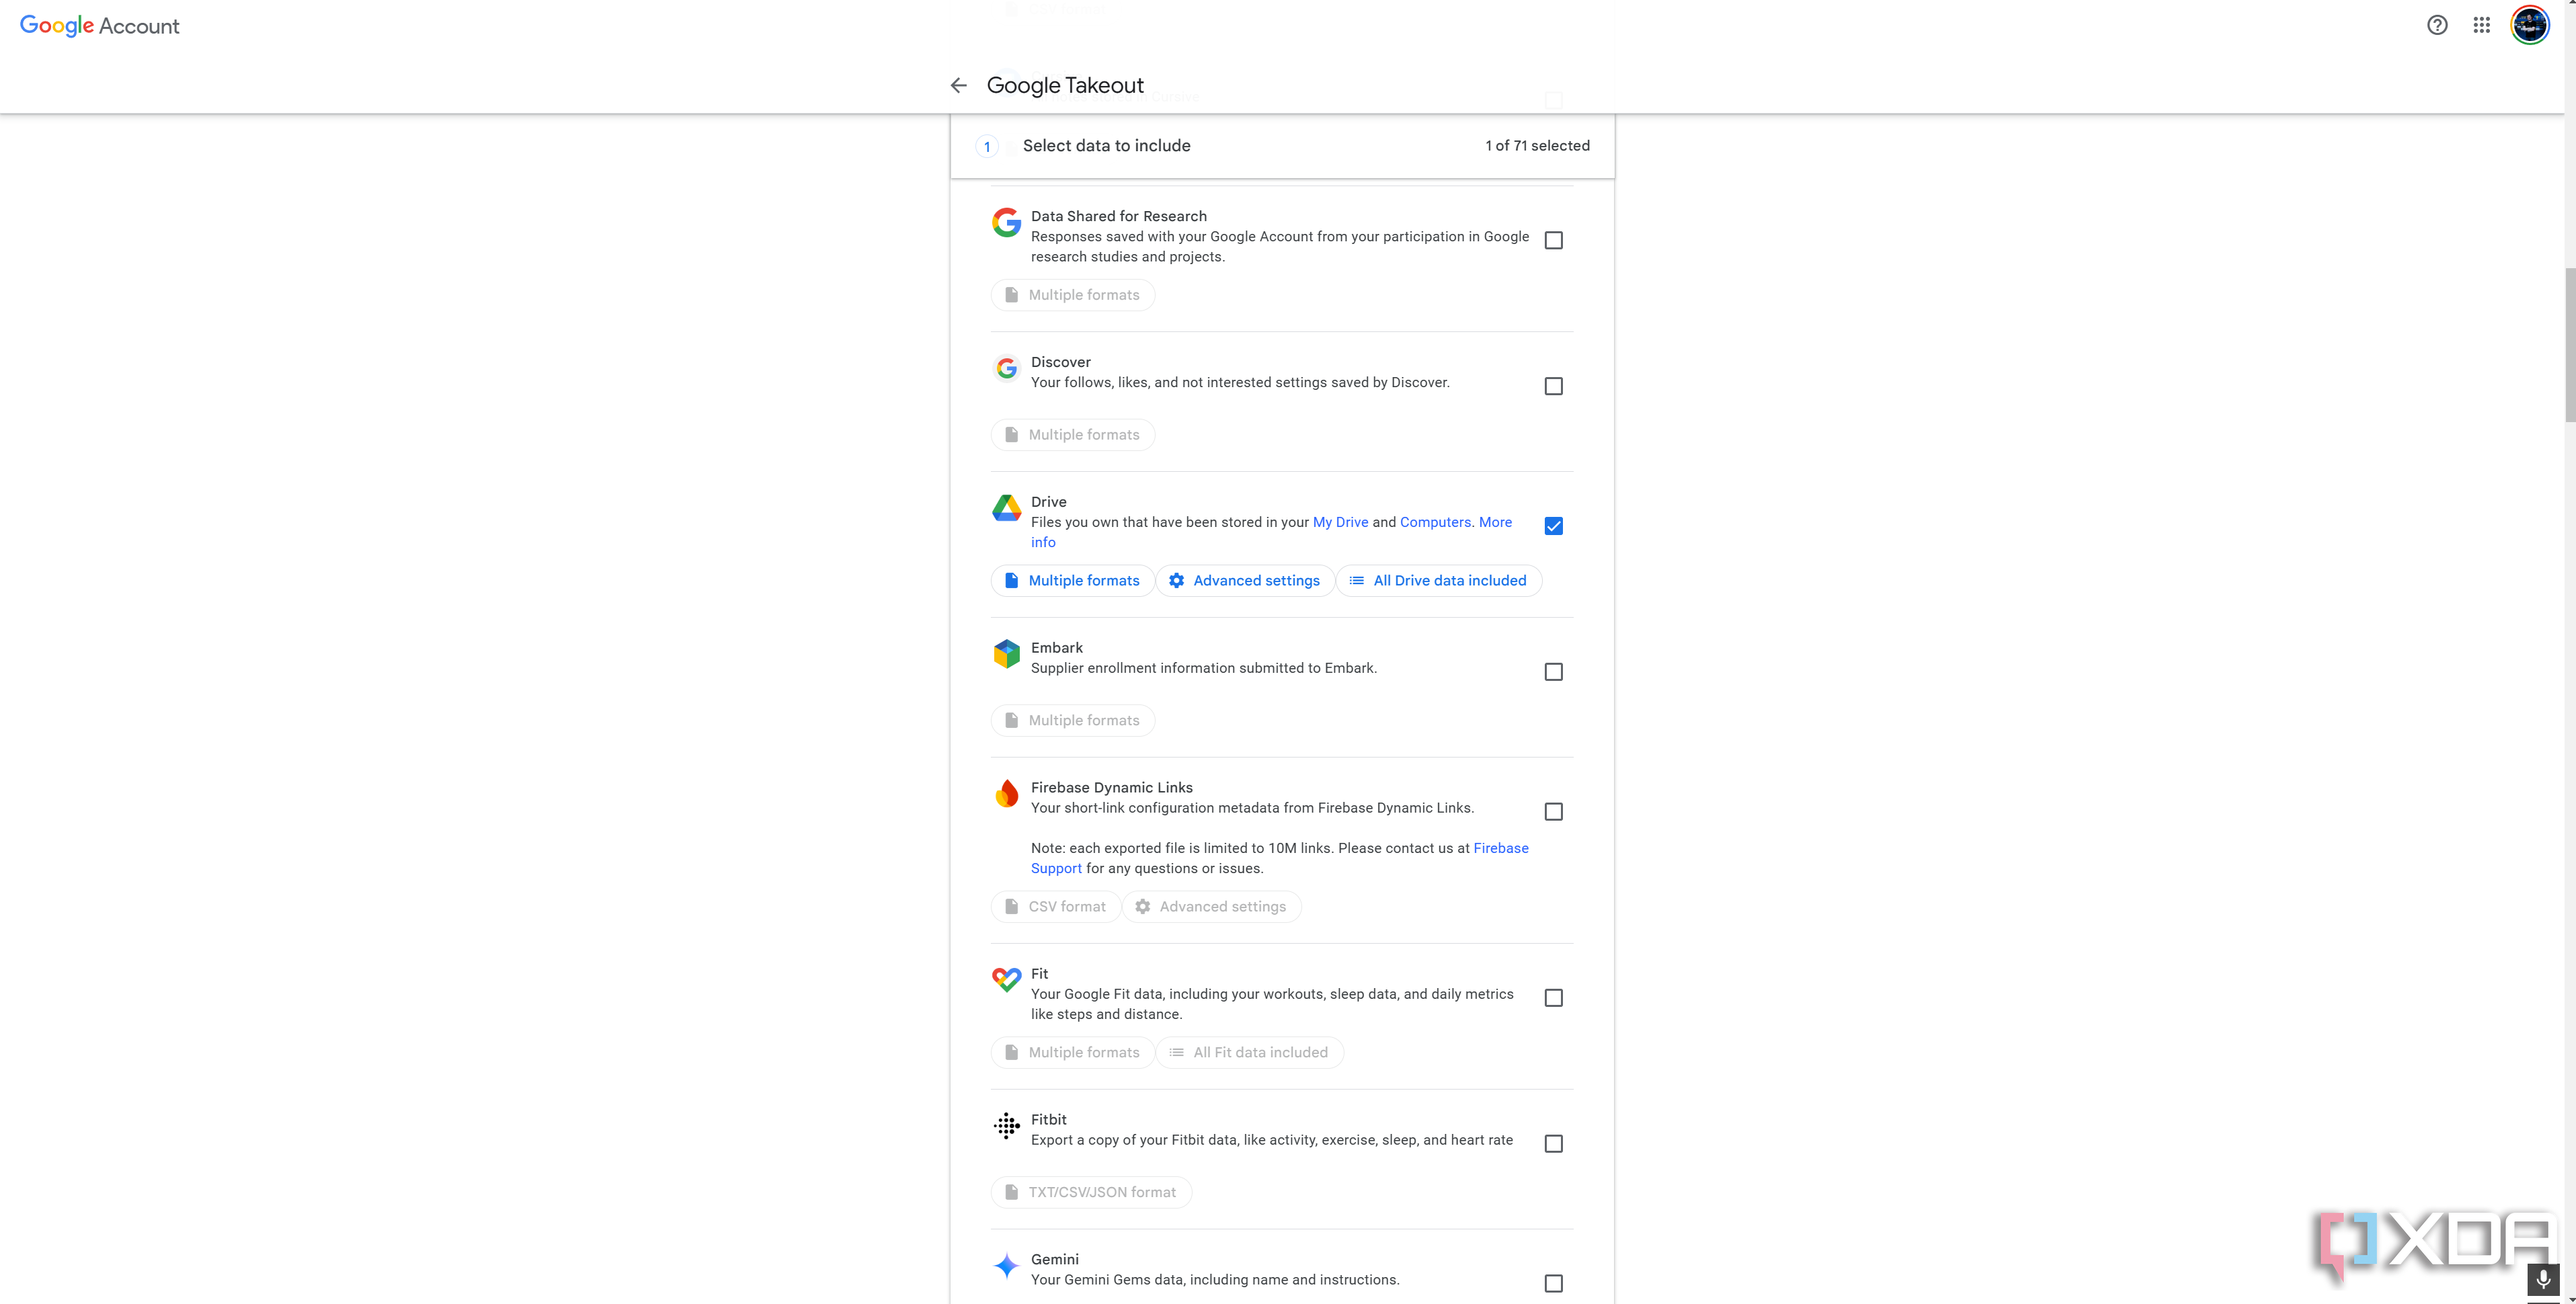Open the More info link under Drive
This screenshot has height=1304, width=2576.
point(1495,522)
